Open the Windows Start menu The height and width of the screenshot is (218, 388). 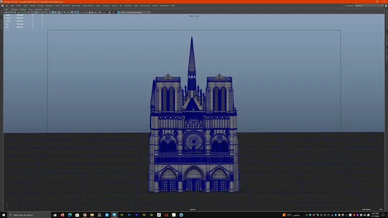click(x=3, y=215)
